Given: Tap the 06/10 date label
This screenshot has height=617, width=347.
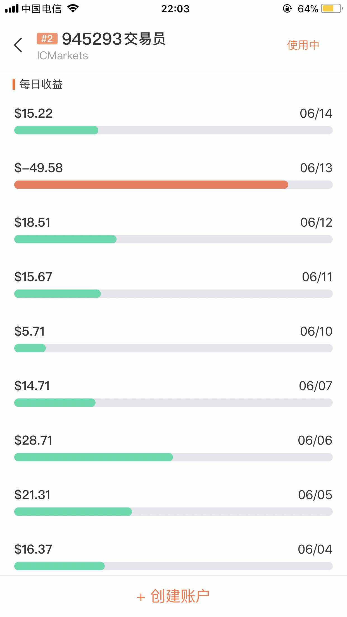Looking at the screenshot, I should [x=316, y=331].
